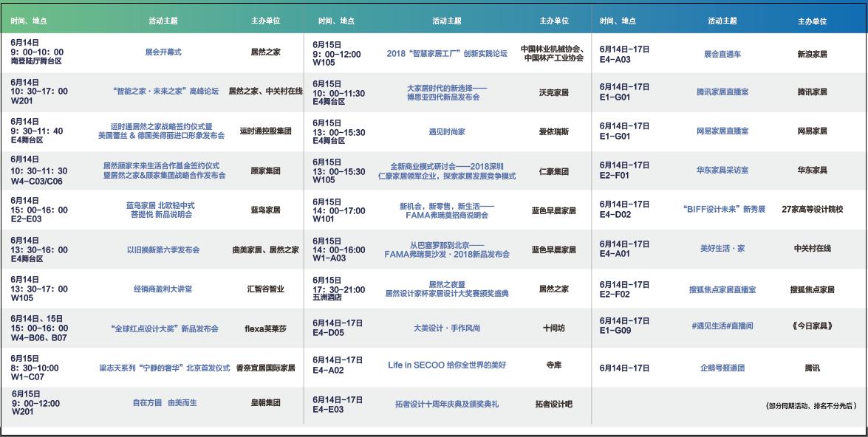Click the organizer 27家高等设计院校
868x437 pixels.
812,210
